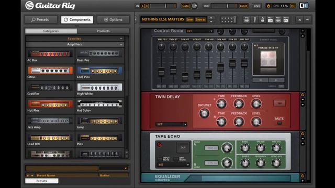Pick the Hot Solo+ amplifier
The image size is (335, 188).
pyautogui.click(x=99, y=104)
